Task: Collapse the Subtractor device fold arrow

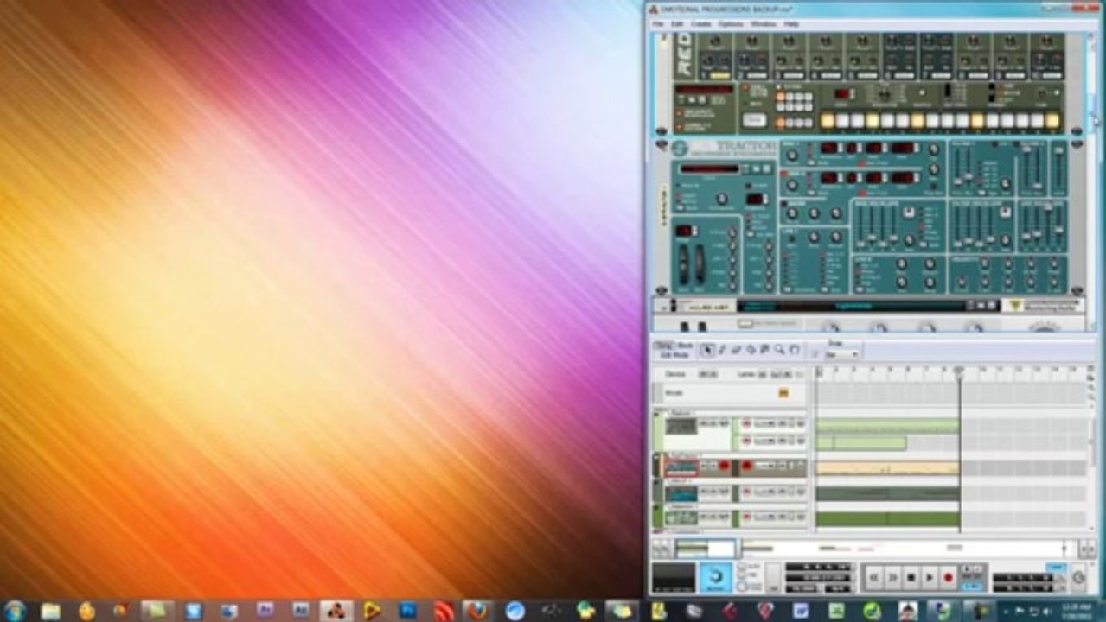Action: (662, 146)
